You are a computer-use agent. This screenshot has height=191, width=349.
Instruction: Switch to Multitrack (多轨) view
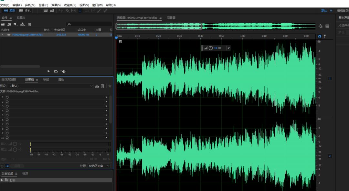coord(25,10)
